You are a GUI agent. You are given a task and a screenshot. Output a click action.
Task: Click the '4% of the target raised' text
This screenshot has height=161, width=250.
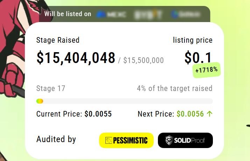click(174, 88)
